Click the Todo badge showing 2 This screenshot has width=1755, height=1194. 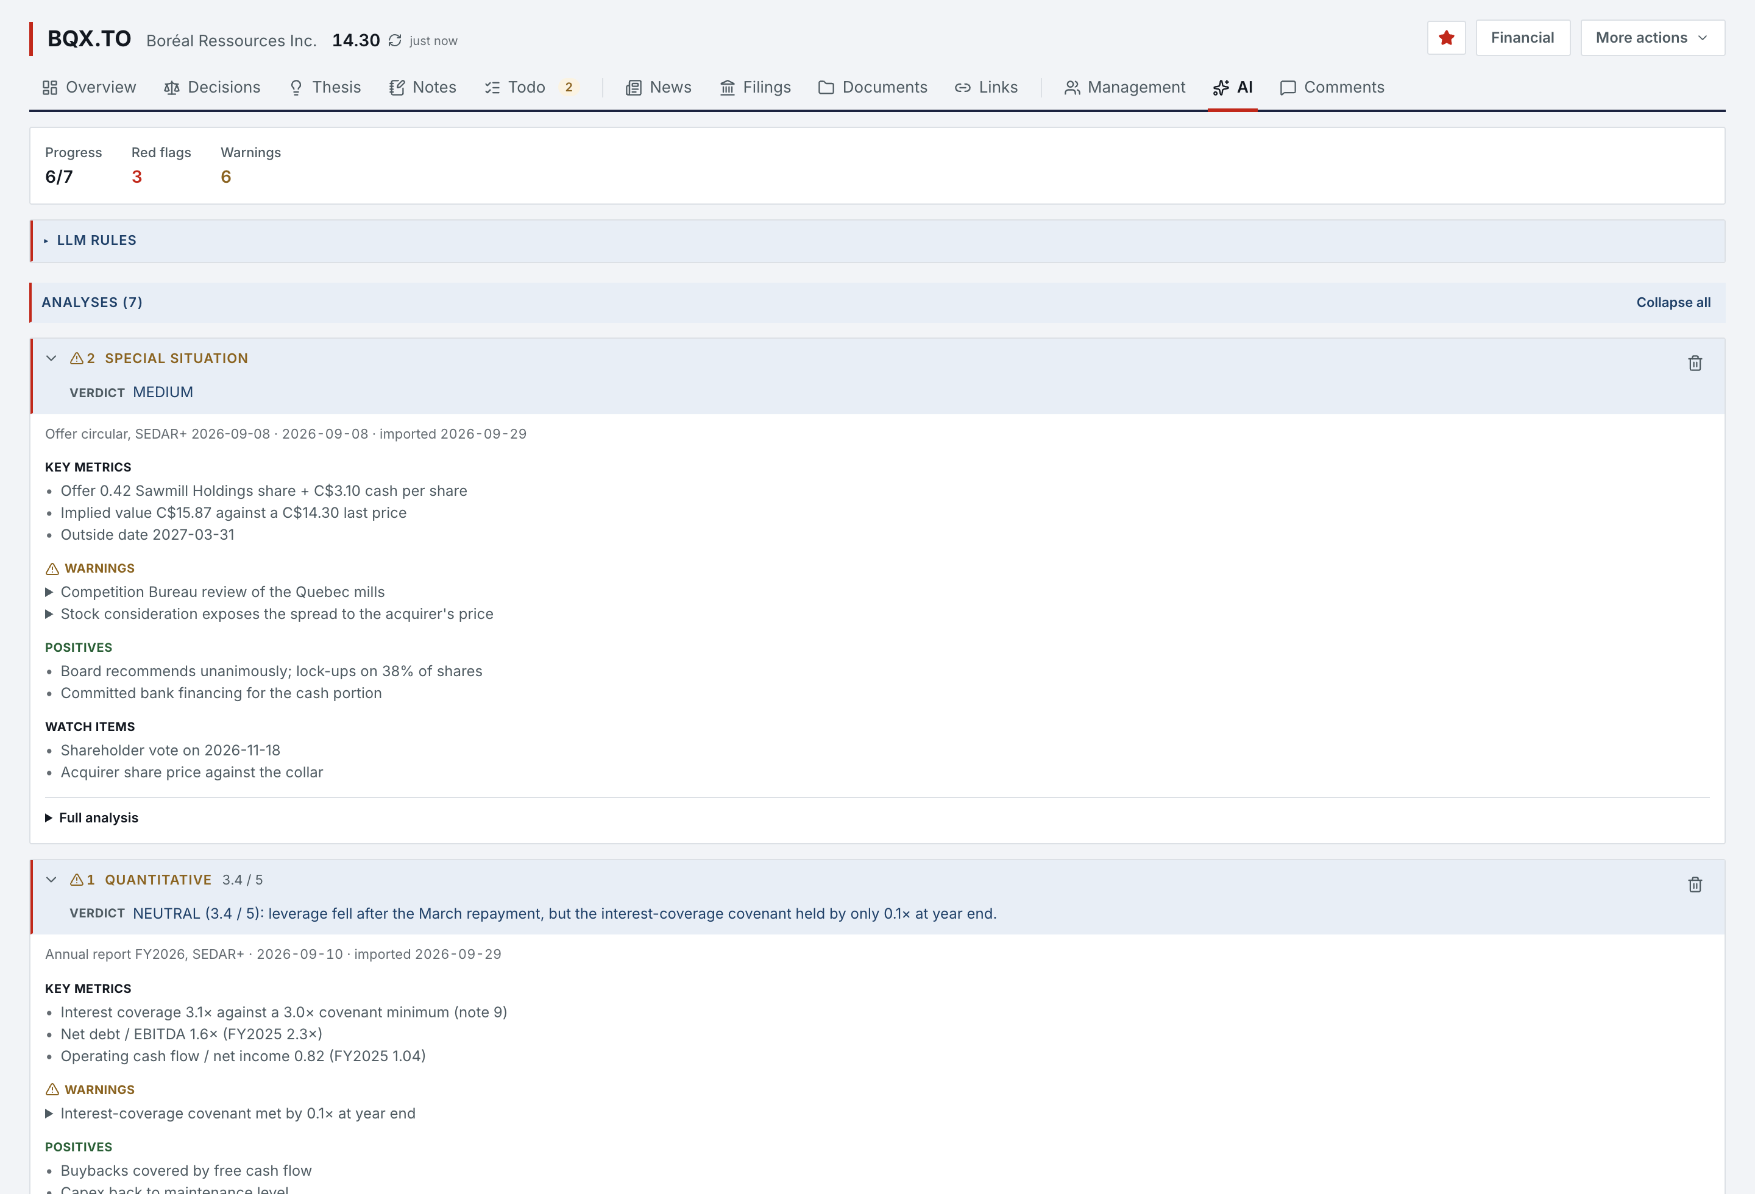point(569,87)
